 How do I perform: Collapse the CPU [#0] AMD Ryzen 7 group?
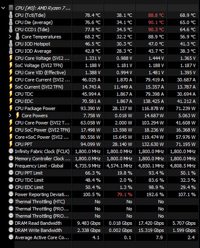pos(3,8)
